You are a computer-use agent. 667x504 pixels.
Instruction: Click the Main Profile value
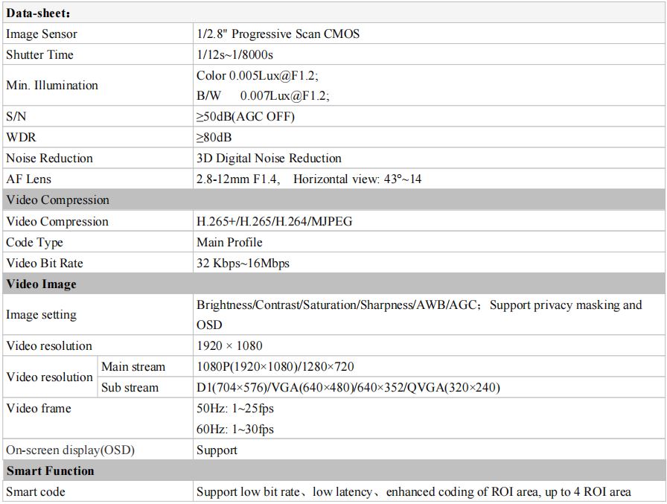[x=229, y=243]
